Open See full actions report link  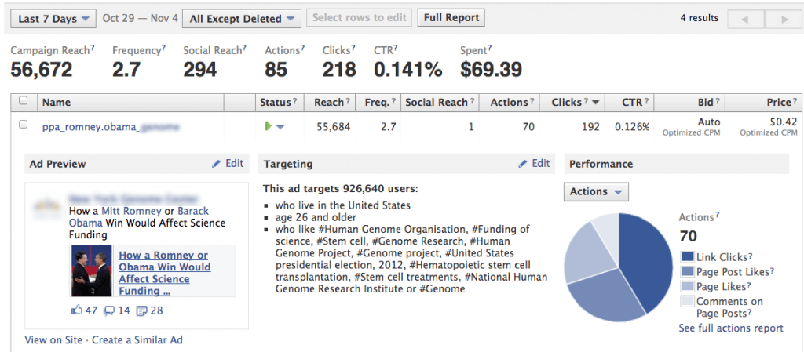click(x=731, y=328)
